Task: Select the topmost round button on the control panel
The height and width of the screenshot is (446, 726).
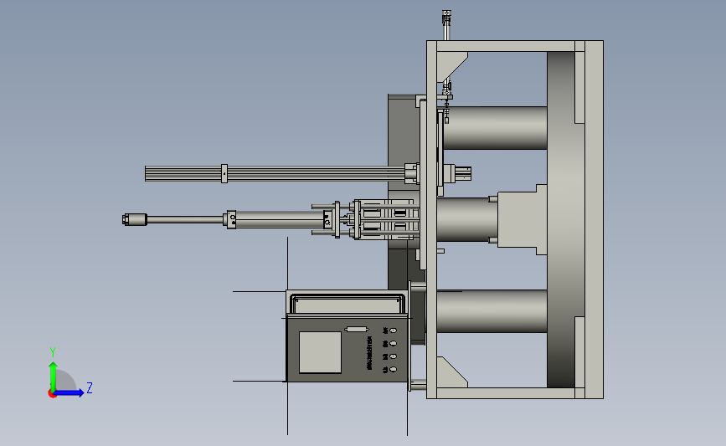Action: (393, 331)
